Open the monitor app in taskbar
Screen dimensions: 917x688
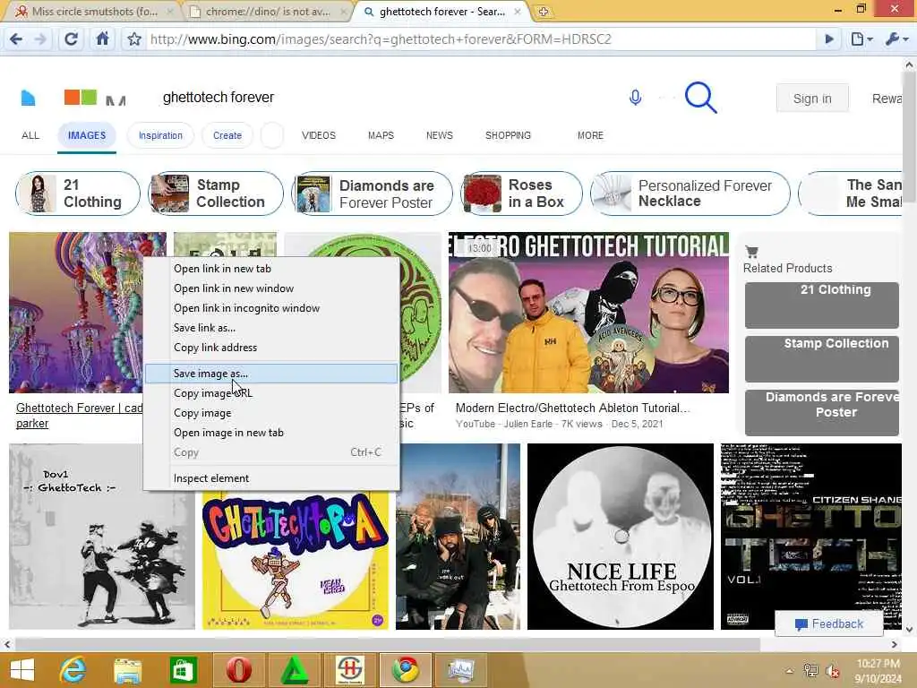point(461,670)
